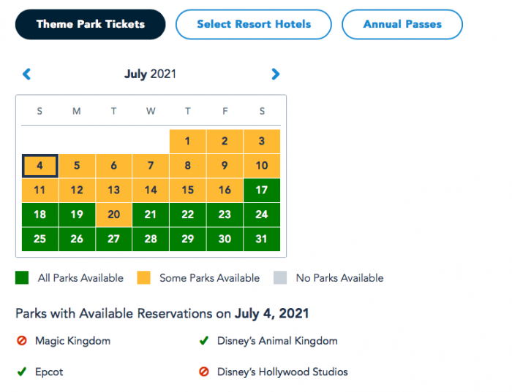This screenshot has width=512, height=392.
Task: Click Disney's Animal Kingdom checkmark icon
Action: 204,341
